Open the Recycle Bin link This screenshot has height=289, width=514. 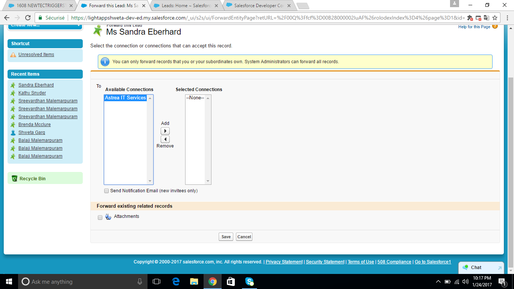[32, 179]
